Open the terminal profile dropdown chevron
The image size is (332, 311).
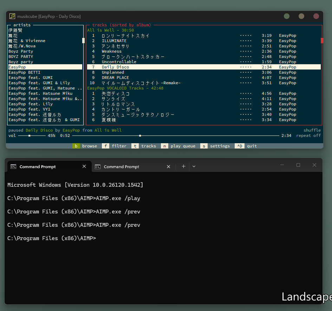coord(194,166)
